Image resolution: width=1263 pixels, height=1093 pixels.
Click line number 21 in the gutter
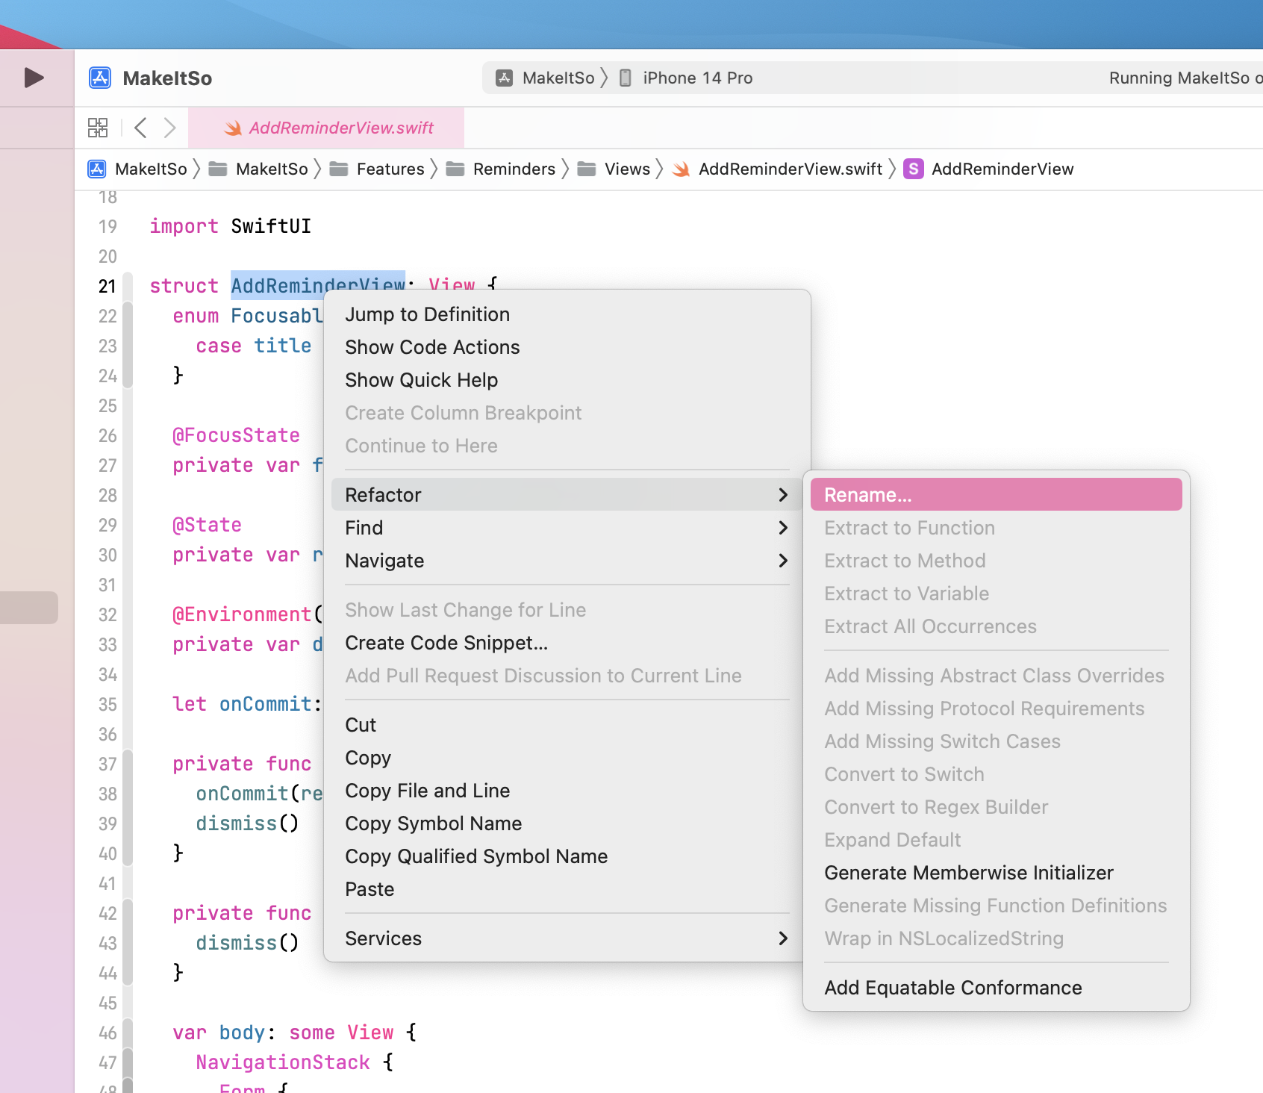107,286
